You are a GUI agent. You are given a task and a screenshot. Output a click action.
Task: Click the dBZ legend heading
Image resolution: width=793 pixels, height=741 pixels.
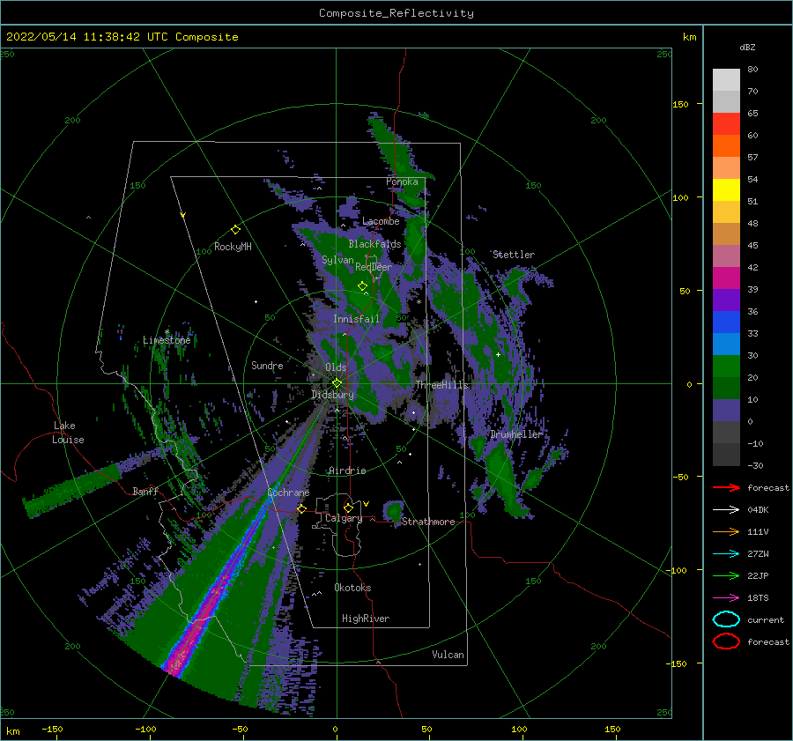click(747, 47)
